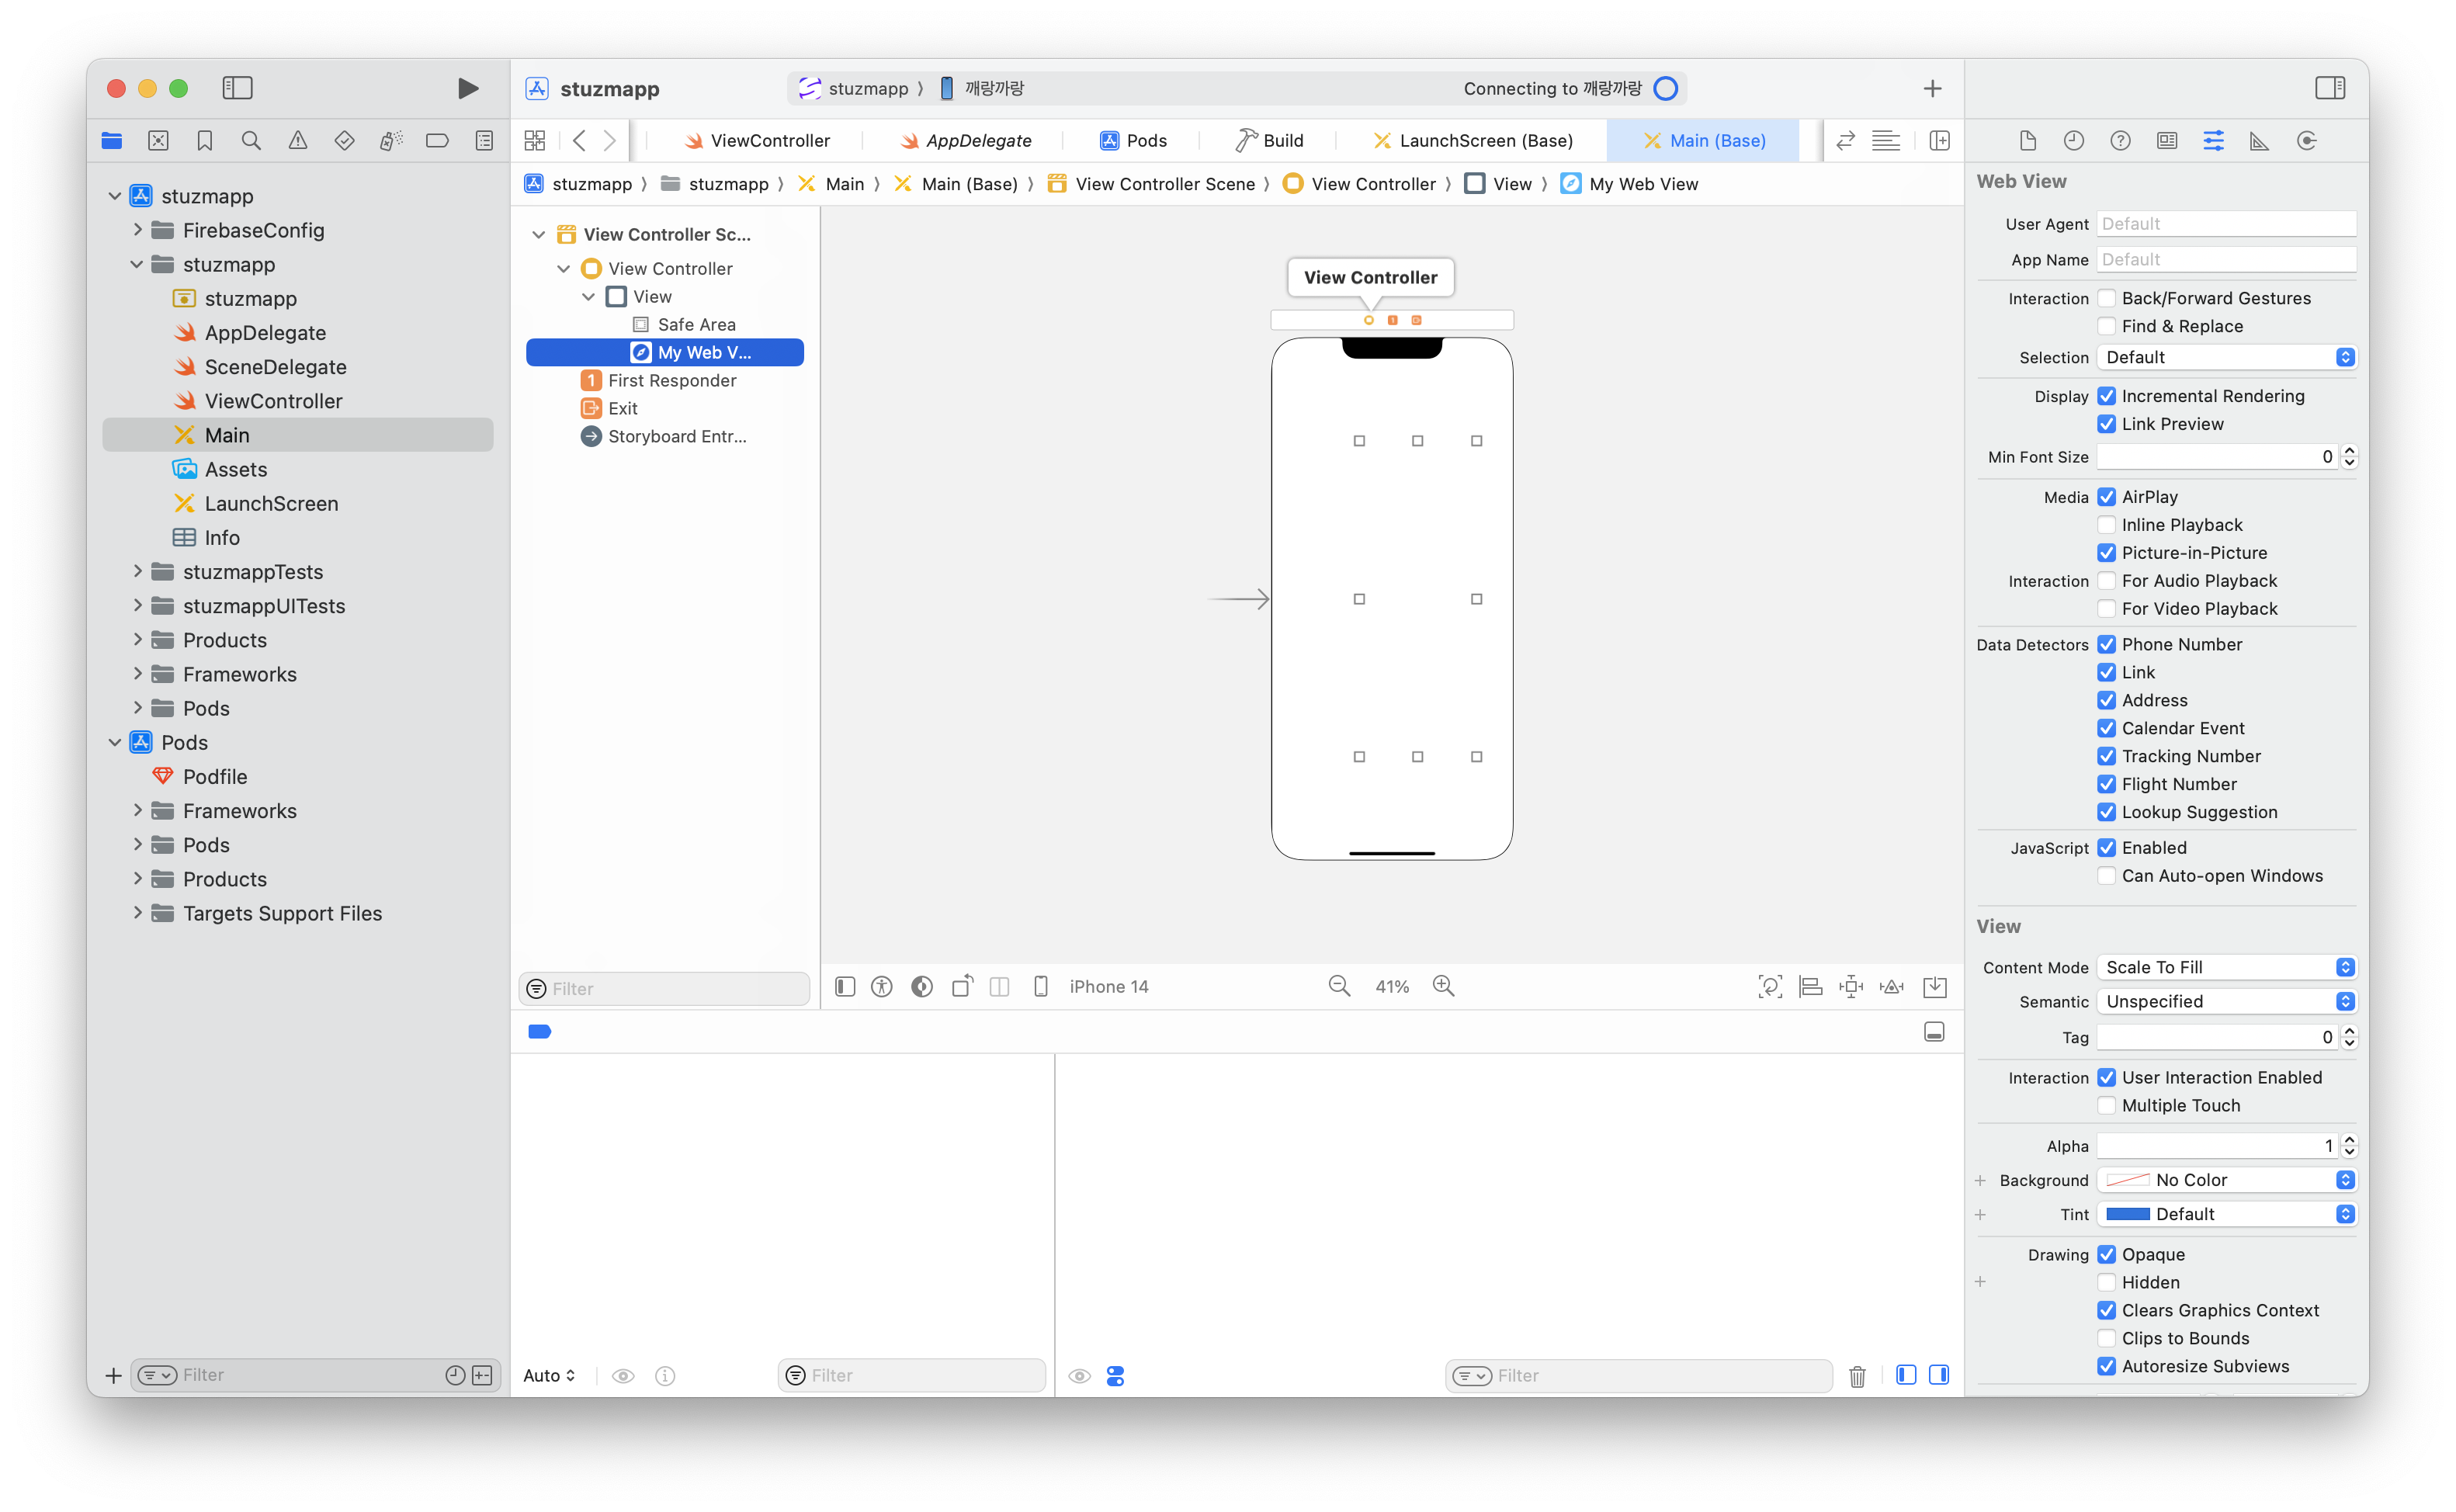This screenshot has height=1512, width=2456.
Task: Click the zoom in magnifier on canvas
Action: 1443,986
